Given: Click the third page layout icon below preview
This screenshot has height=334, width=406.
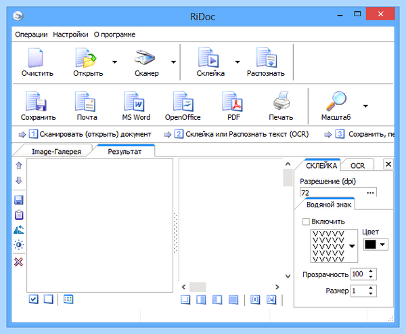Looking at the screenshot, I should click(x=217, y=299).
